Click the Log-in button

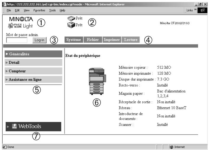(x=39, y=40)
